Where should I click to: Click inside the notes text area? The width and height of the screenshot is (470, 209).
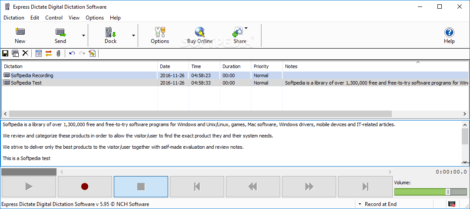[x=231, y=143]
